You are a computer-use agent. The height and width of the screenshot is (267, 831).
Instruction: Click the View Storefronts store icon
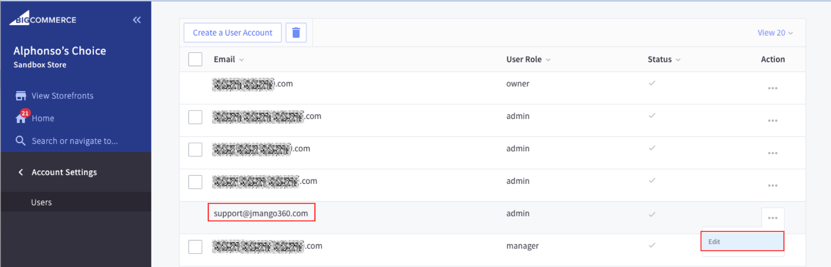[20, 96]
